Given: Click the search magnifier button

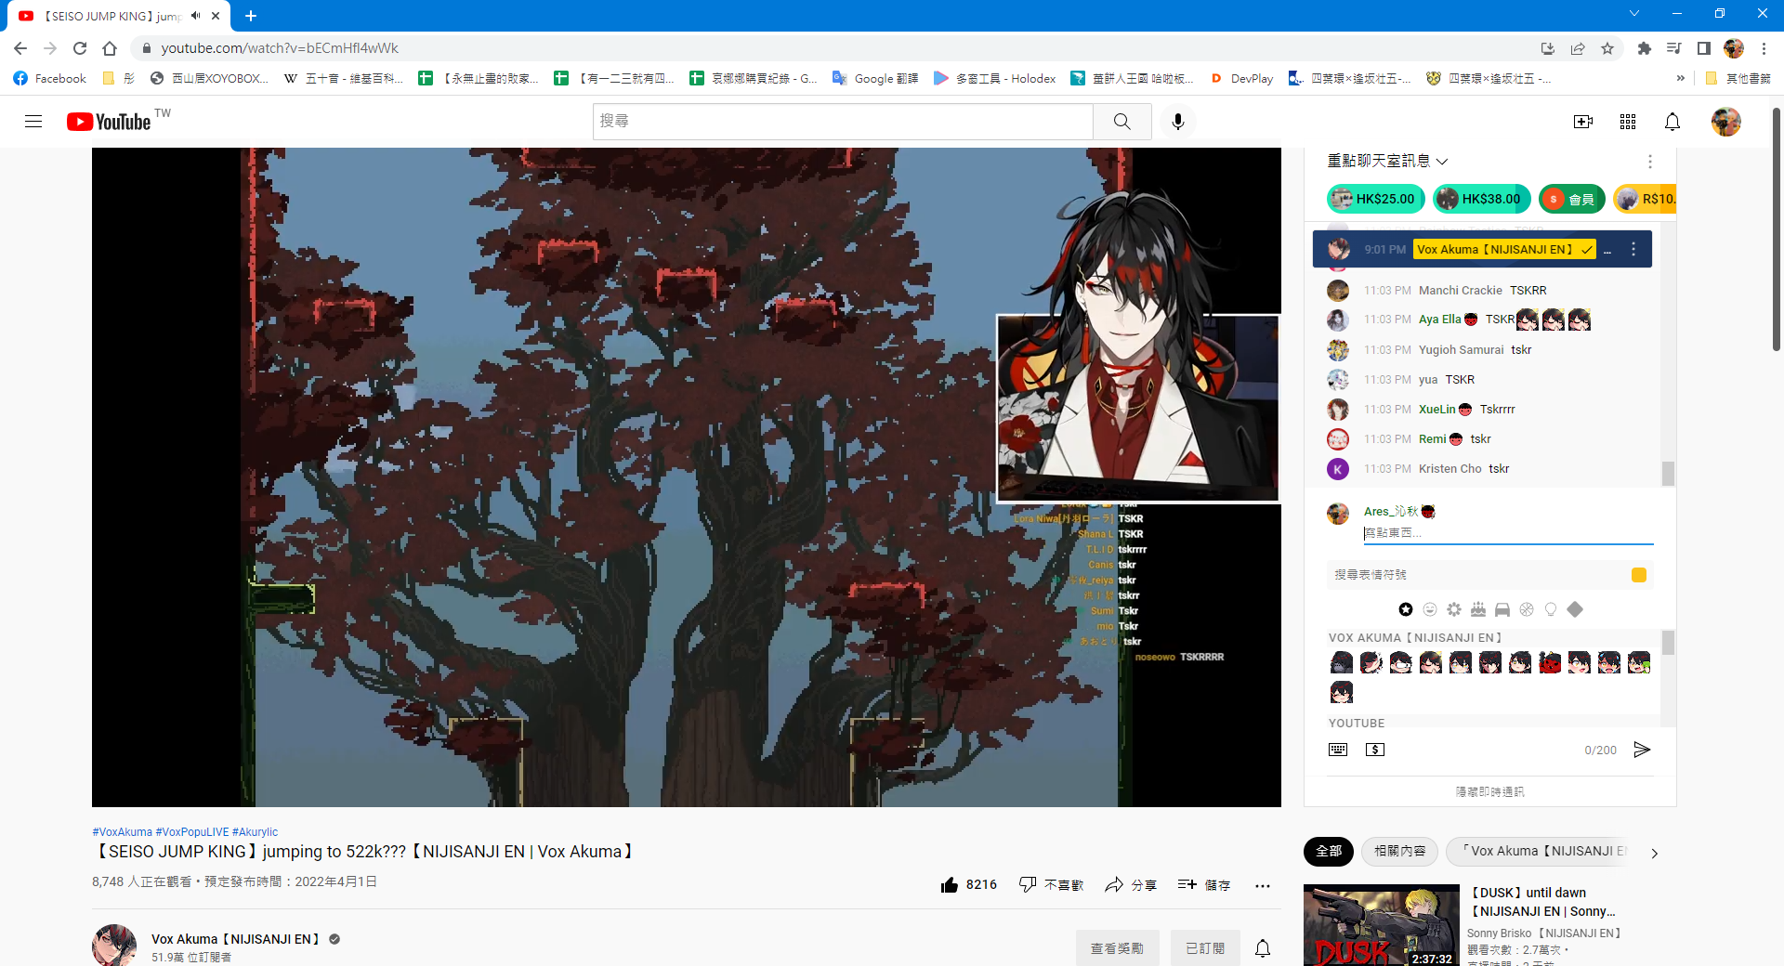Looking at the screenshot, I should tap(1122, 122).
